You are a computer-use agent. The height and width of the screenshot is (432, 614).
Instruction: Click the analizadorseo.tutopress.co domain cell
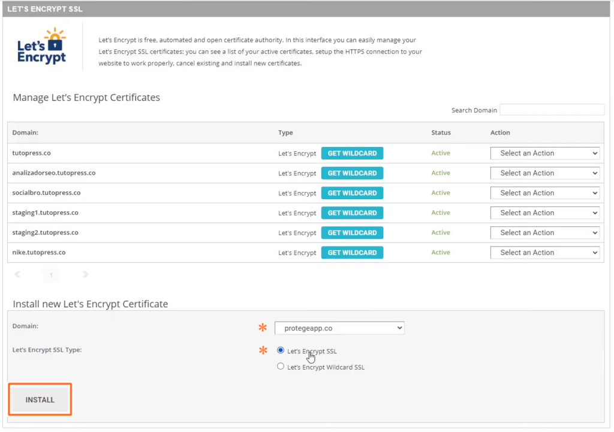point(53,173)
